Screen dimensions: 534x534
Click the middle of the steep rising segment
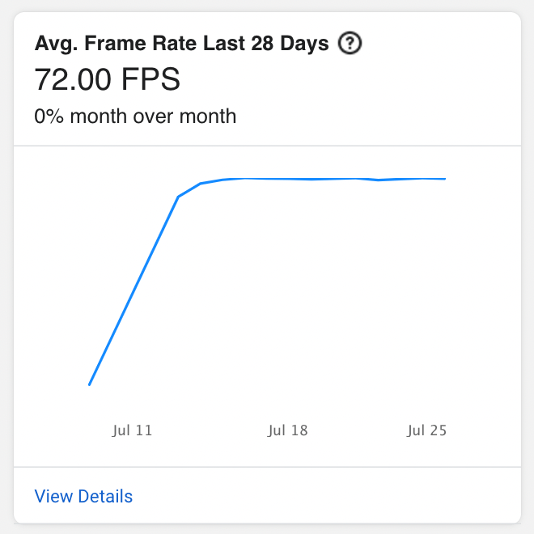point(133,290)
